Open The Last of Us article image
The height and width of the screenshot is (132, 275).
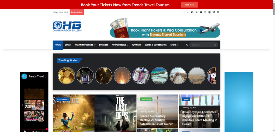[x=115, y=113]
